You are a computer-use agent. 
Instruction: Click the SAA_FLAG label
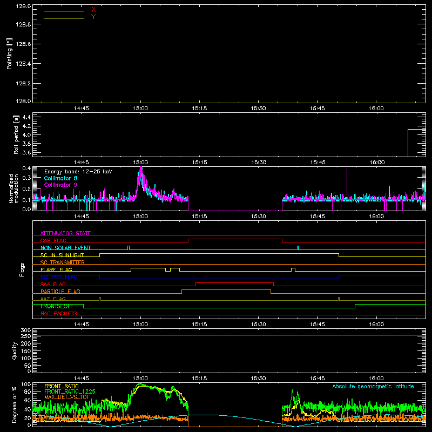point(53,284)
